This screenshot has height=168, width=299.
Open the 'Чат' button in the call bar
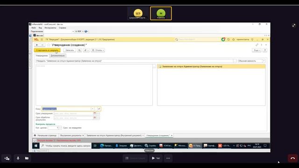click(156, 158)
